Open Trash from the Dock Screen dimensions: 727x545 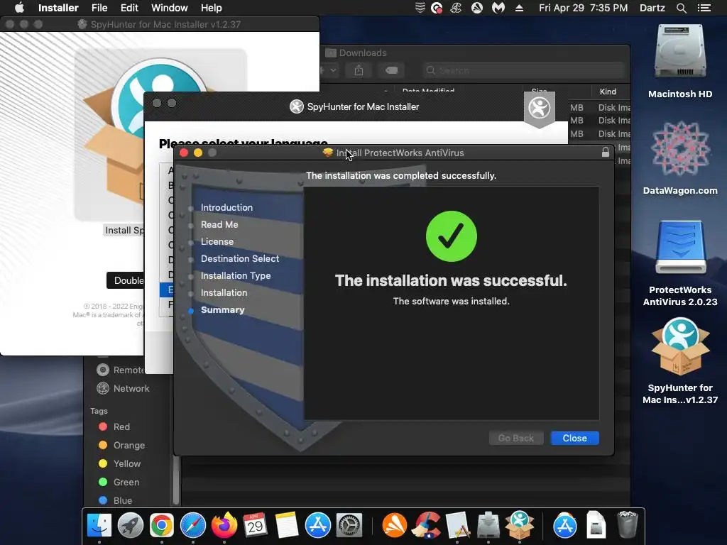point(628,524)
